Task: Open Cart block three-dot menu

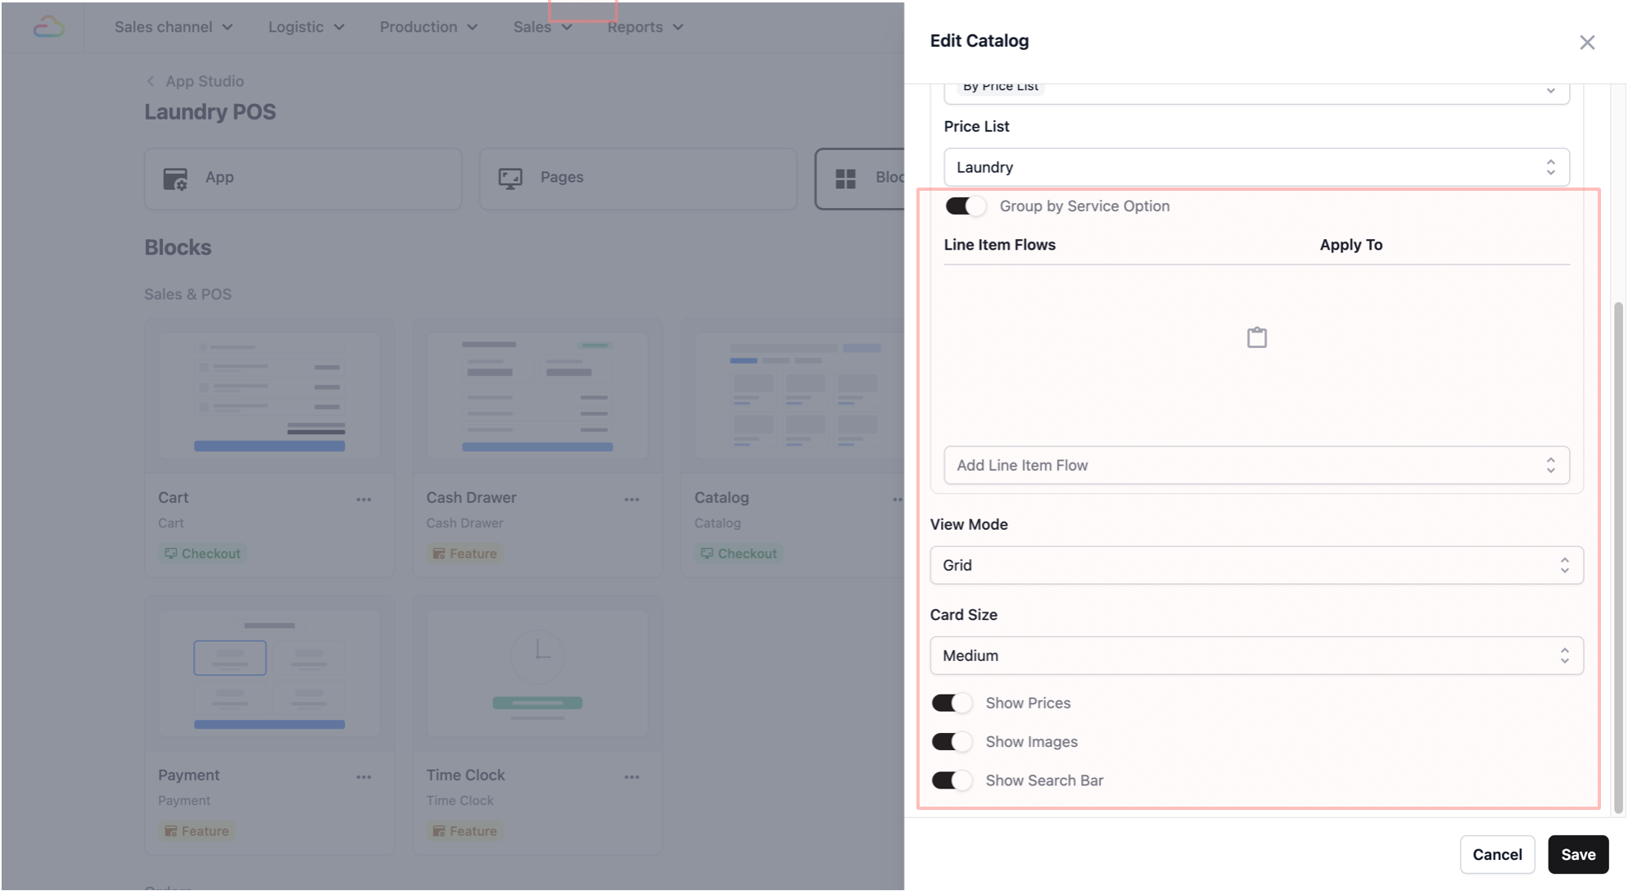Action: [364, 500]
